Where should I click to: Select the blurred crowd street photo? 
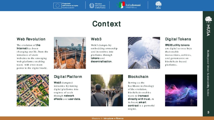tap(107, 90)
